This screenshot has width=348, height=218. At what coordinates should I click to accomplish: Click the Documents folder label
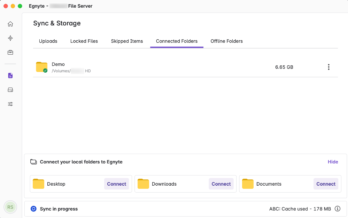tap(269, 184)
